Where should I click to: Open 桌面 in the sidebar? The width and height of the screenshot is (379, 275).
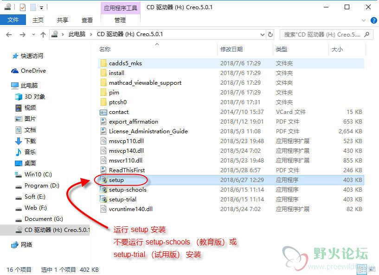pos(30,163)
